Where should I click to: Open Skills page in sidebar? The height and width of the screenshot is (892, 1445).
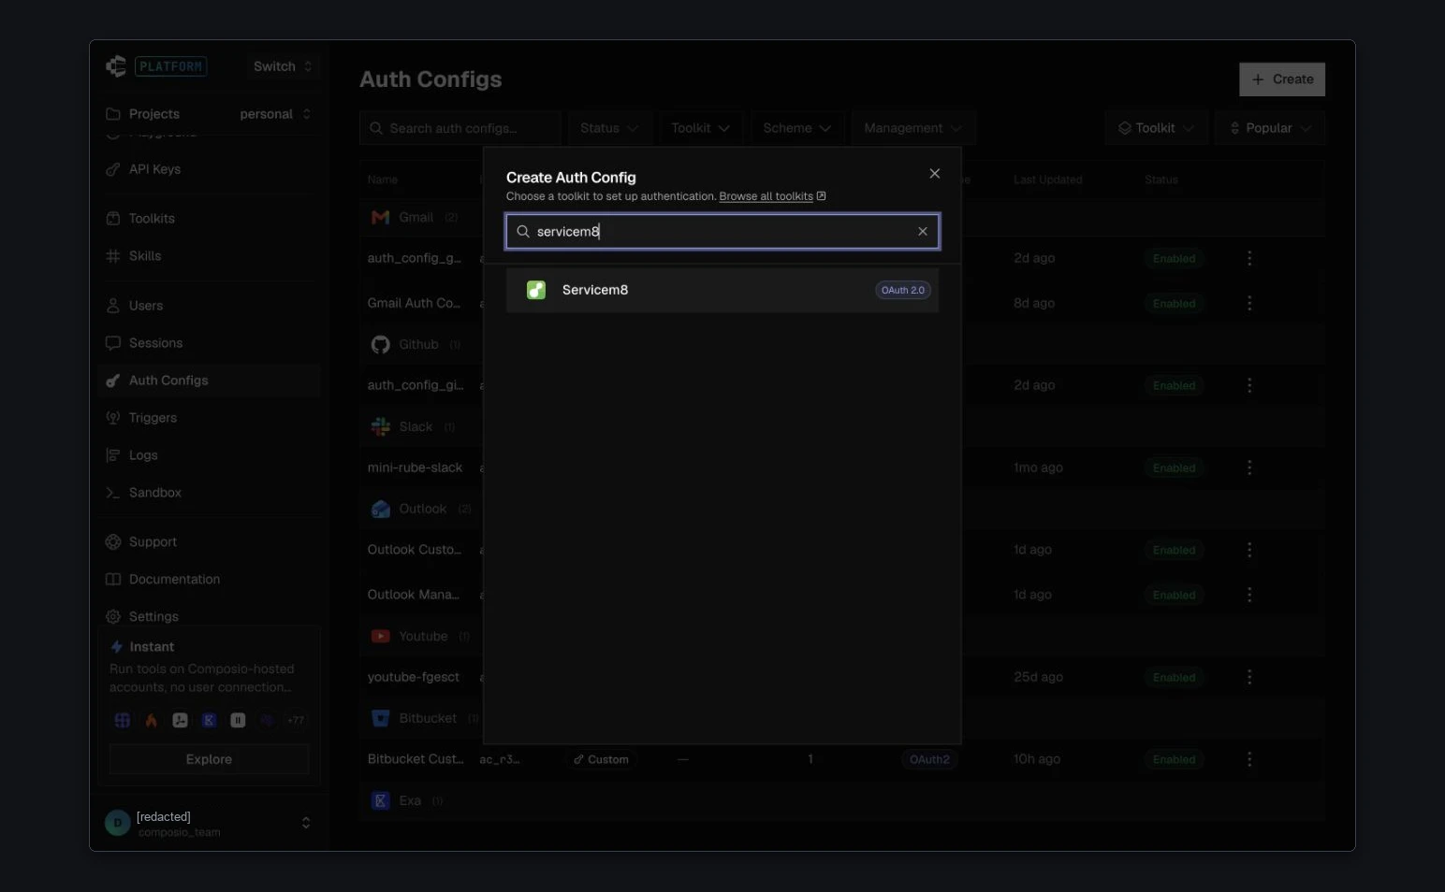[145, 256]
